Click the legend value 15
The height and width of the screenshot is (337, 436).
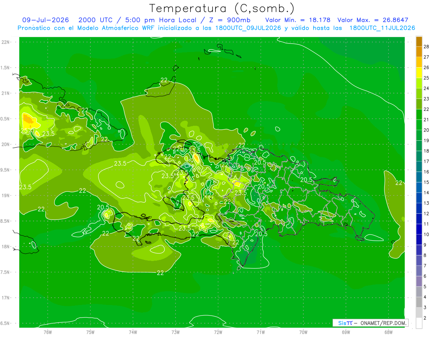pyautogui.click(x=427, y=182)
